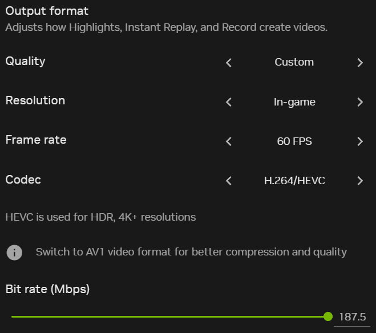Click the Switch to AV1 video format message
Screen dimensions: 376x333
tap(191, 251)
